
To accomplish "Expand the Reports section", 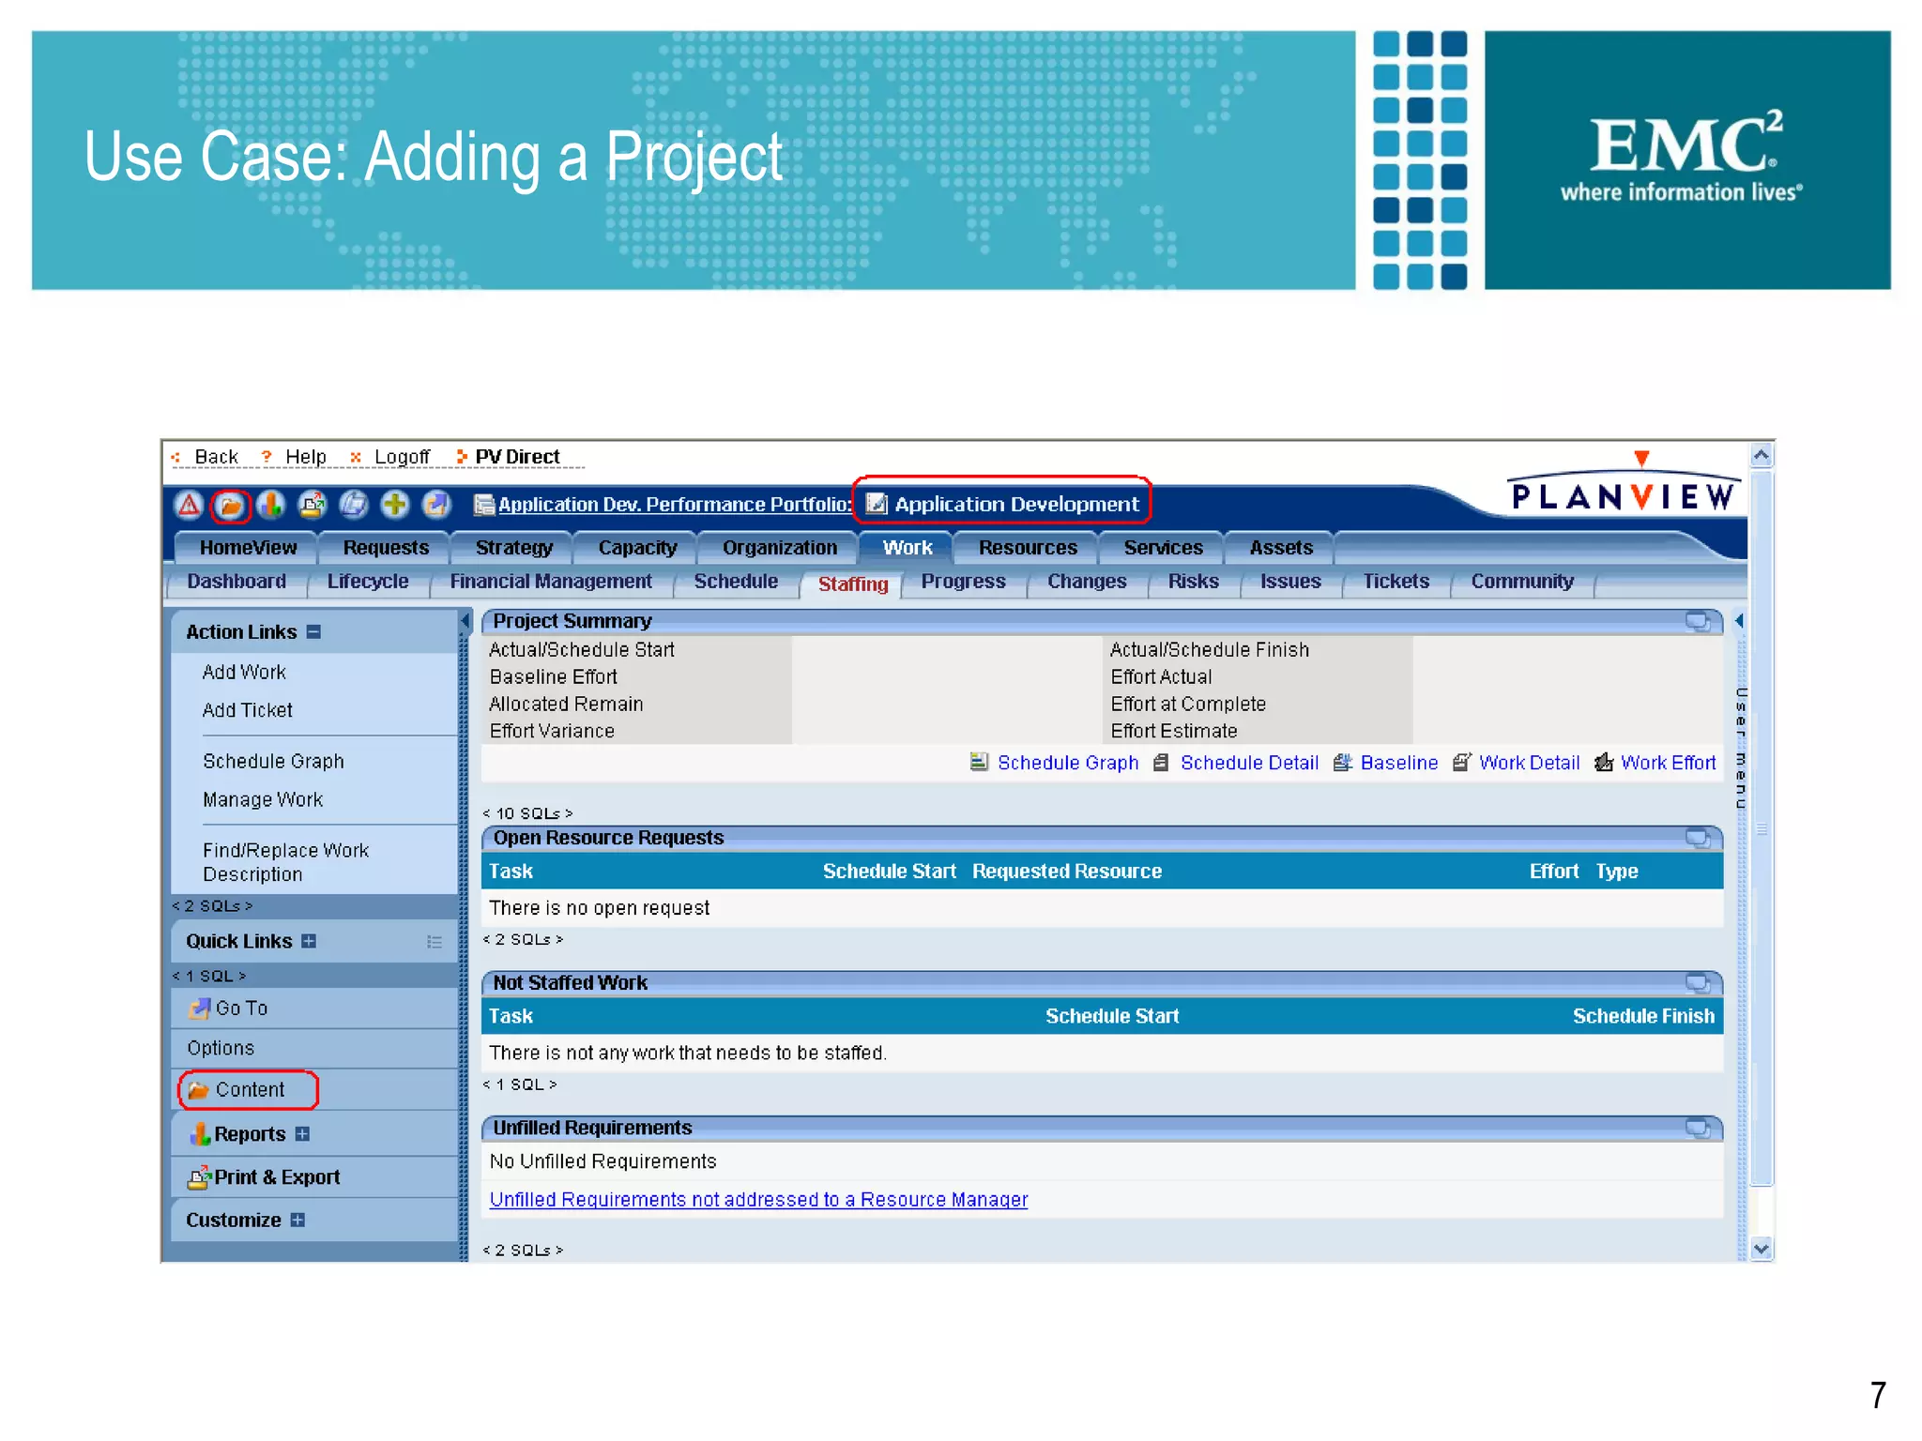I will tap(302, 1134).
